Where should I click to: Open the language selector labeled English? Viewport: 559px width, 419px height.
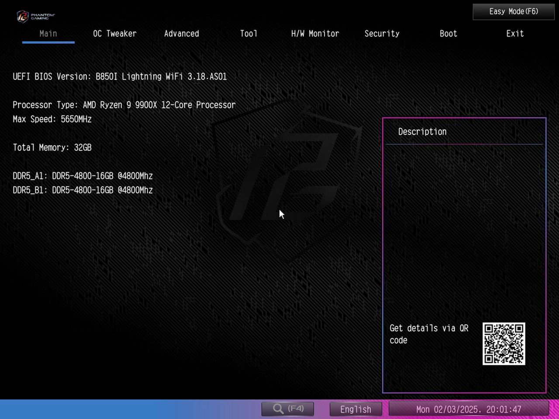pyautogui.click(x=355, y=409)
